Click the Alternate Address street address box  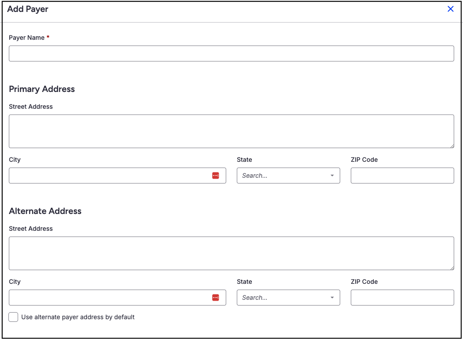231,253
